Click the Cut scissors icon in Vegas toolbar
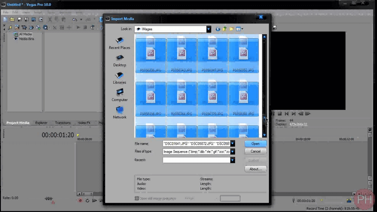The height and width of the screenshot is (212, 377). [50, 19]
